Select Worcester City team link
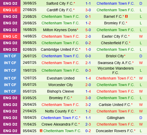147x135 pixels. tap(60, 85)
